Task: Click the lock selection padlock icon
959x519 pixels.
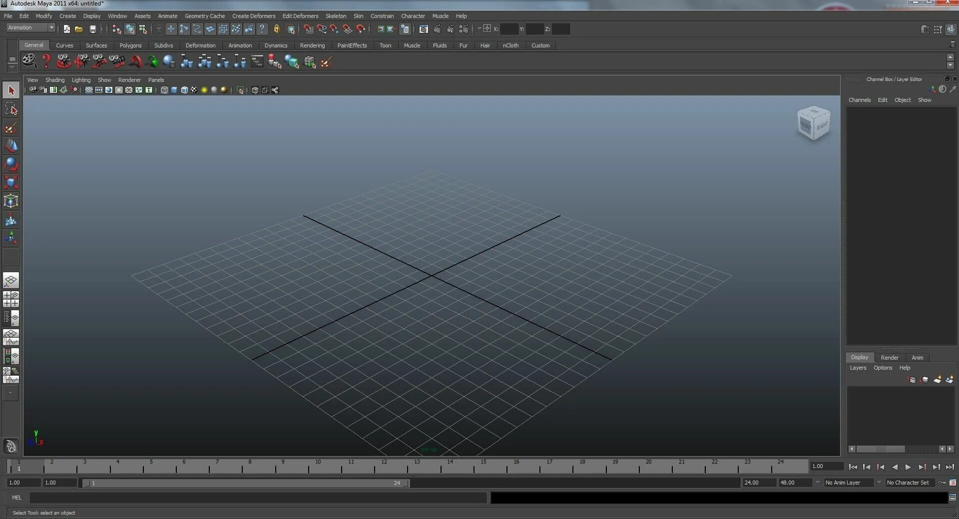Action: 276,29
